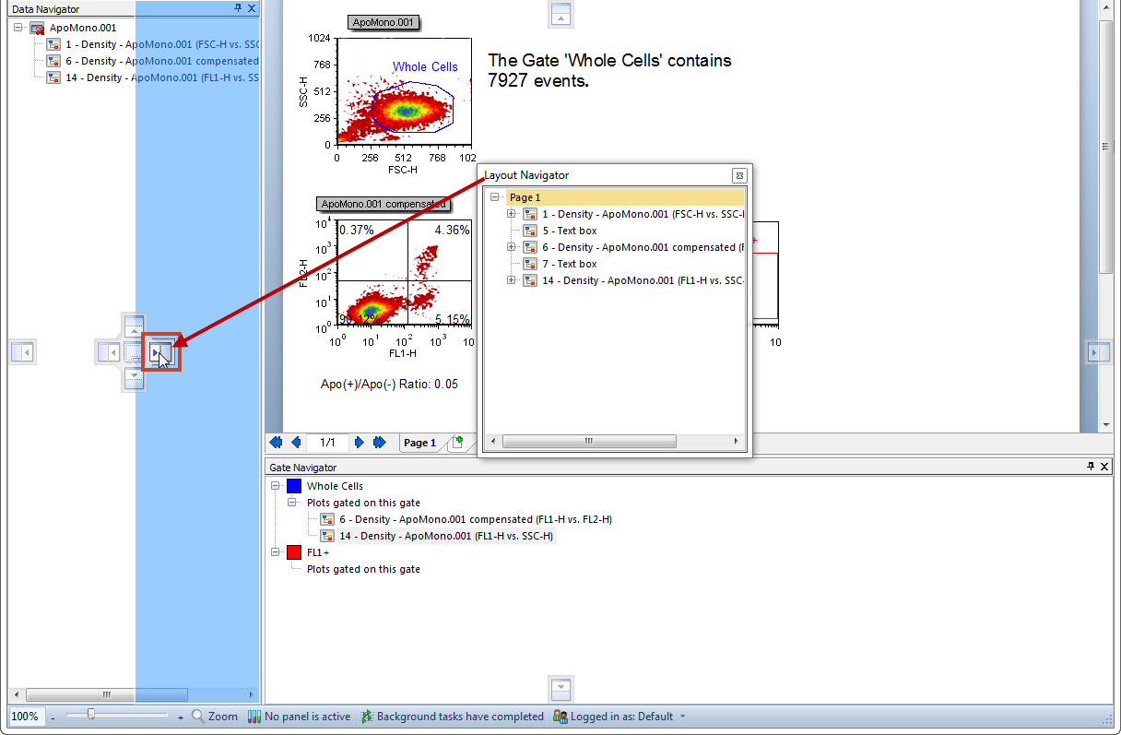The height and width of the screenshot is (735, 1121).
Task: Click the blue Whole Cells color swatch
Action: [x=294, y=486]
